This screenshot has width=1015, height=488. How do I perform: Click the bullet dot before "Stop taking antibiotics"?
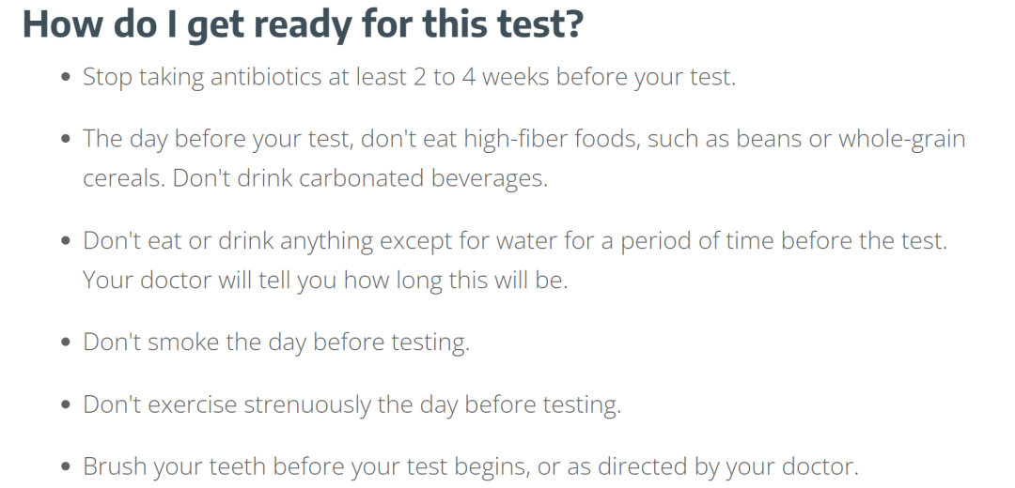coord(66,78)
